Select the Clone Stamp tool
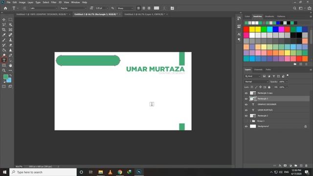Image resolution: width=313 pixels, height=176 pixels. (10, 40)
